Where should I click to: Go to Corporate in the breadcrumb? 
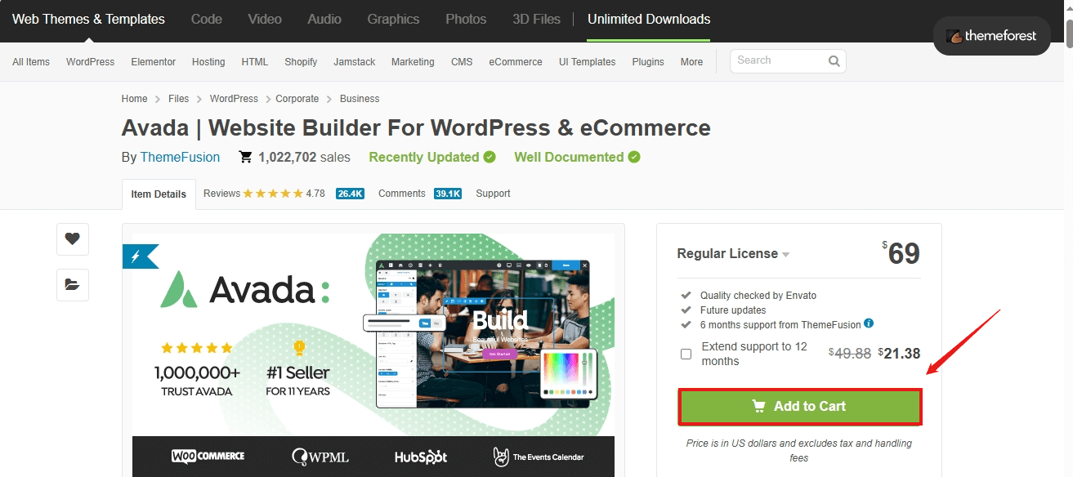297,99
